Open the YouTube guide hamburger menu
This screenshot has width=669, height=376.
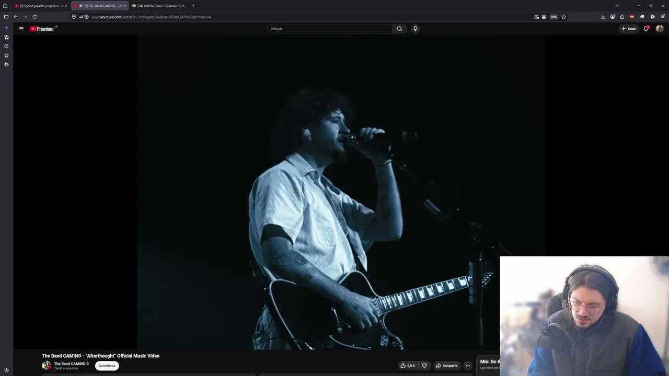coord(21,29)
